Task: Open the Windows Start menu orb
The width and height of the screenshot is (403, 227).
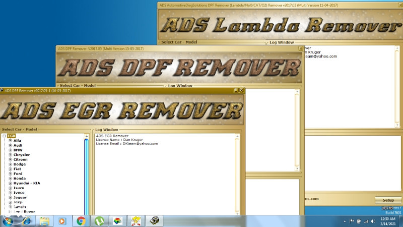Action: pyautogui.click(x=8, y=221)
